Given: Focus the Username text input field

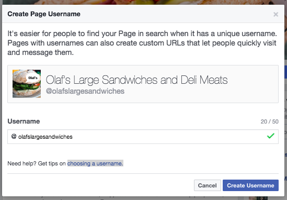Looking at the screenshot, I should click(x=143, y=137).
